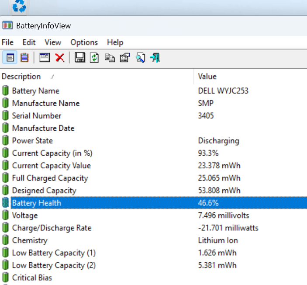This screenshot has width=307, height=285.
Task: Select the Low Battery Capacity (2) row
Action: point(154,265)
